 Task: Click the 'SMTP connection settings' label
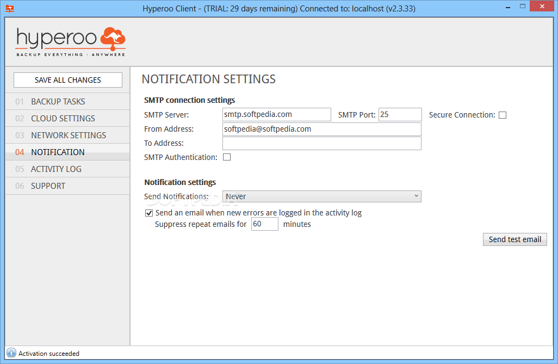pos(189,100)
